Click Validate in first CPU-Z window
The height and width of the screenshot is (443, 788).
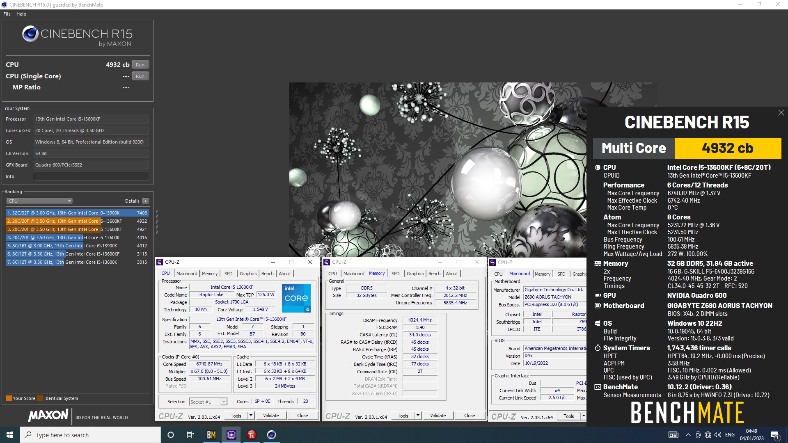click(271, 416)
